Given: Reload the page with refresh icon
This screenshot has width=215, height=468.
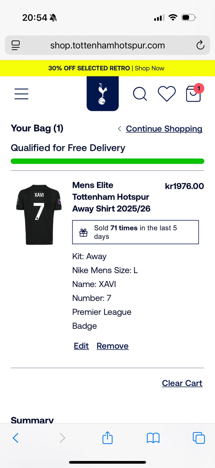Looking at the screenshot, I should coord(200,45).
